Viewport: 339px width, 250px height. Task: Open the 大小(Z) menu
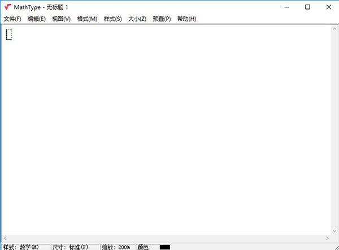pyautogui.click(x=137, y=19)
